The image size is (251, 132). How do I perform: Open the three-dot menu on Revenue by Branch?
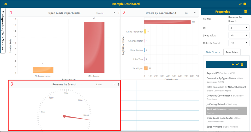click(119, 84)
